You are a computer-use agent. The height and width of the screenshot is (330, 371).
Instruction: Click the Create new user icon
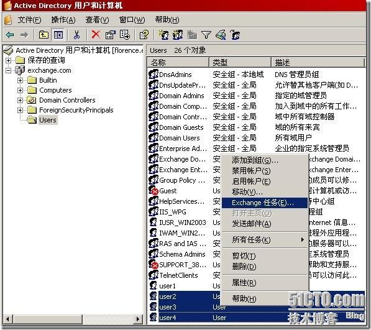click(163, 35)
